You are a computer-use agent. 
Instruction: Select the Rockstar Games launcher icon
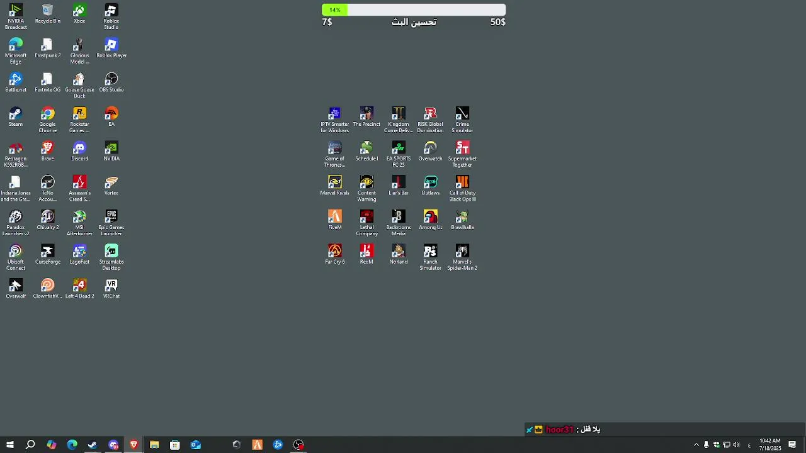[79, 120]
